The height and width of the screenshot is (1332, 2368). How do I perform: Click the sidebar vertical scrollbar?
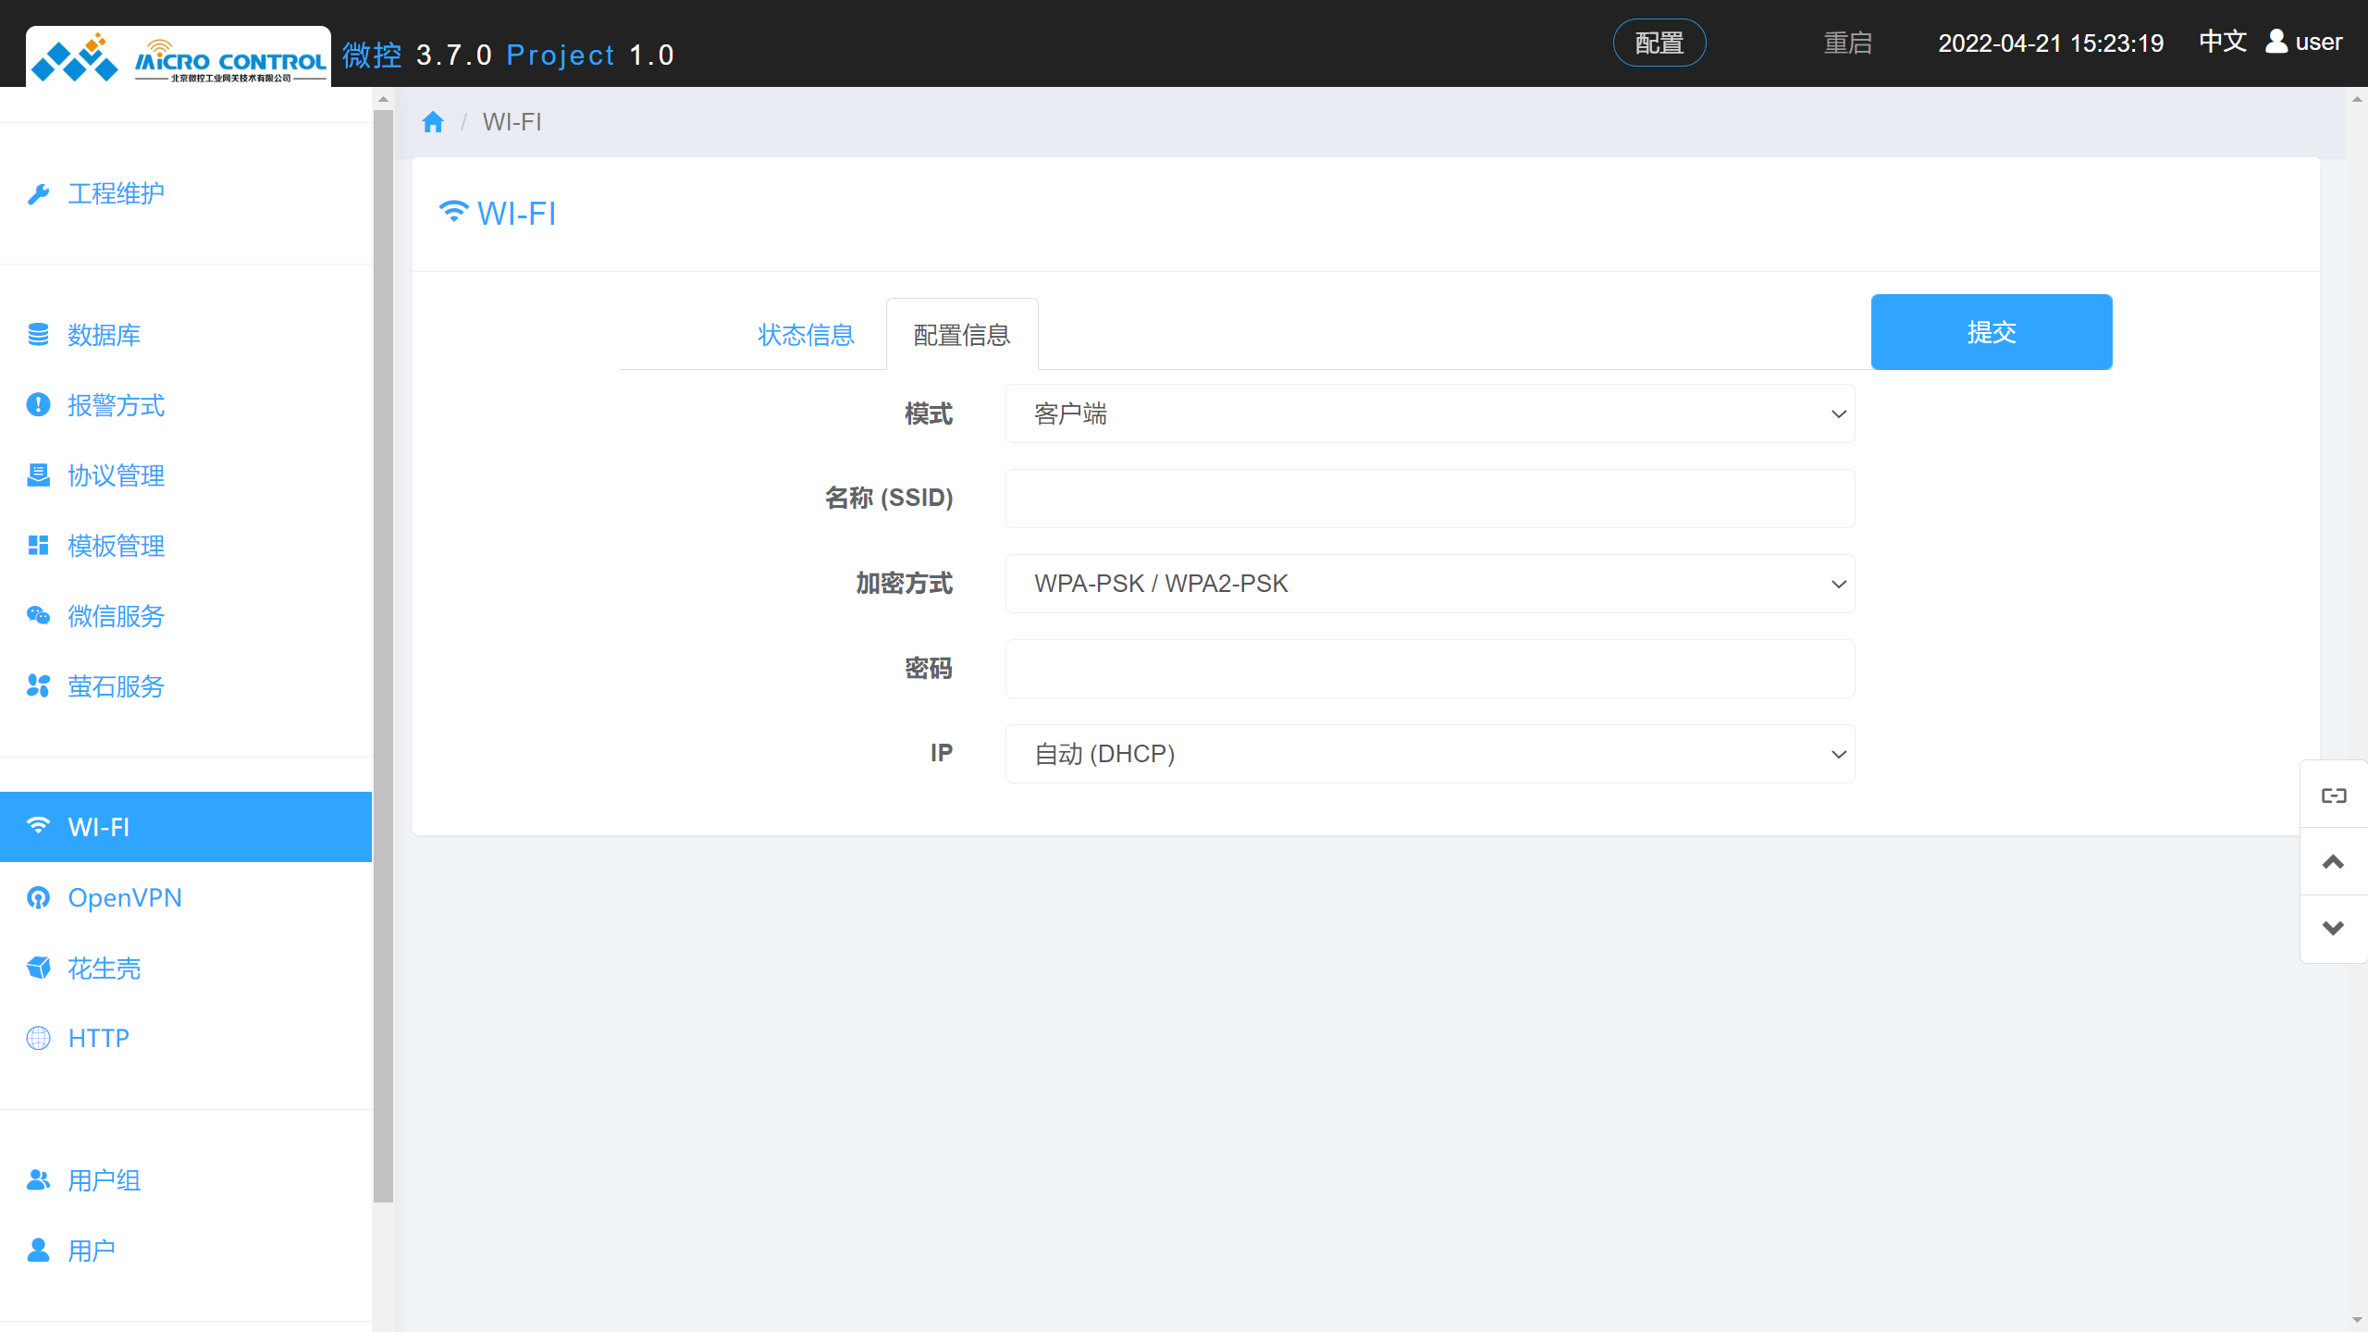click(383, 647)
